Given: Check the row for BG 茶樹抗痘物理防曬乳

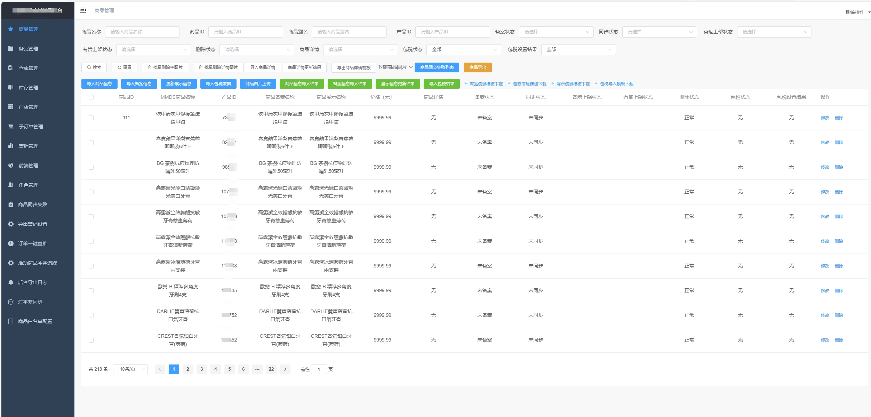Looking at the screenshot, I should coord(91,167).
